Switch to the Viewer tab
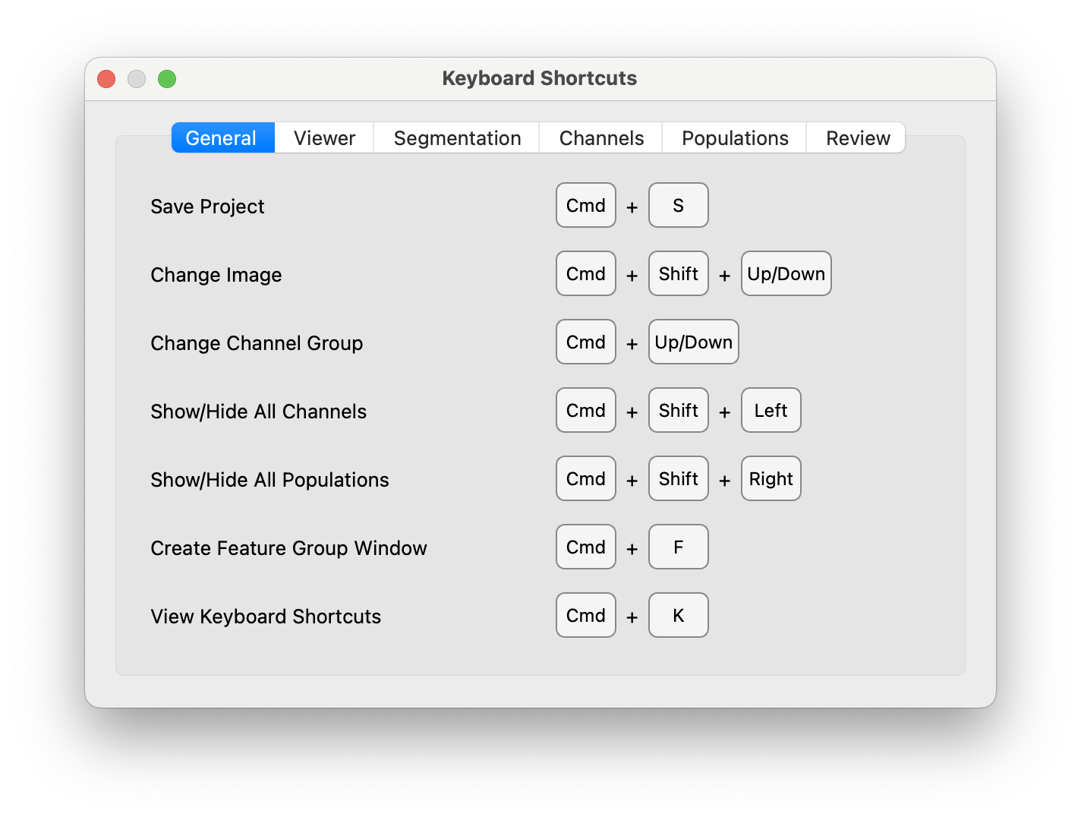1081x820 pixels. tap(323, 137)
